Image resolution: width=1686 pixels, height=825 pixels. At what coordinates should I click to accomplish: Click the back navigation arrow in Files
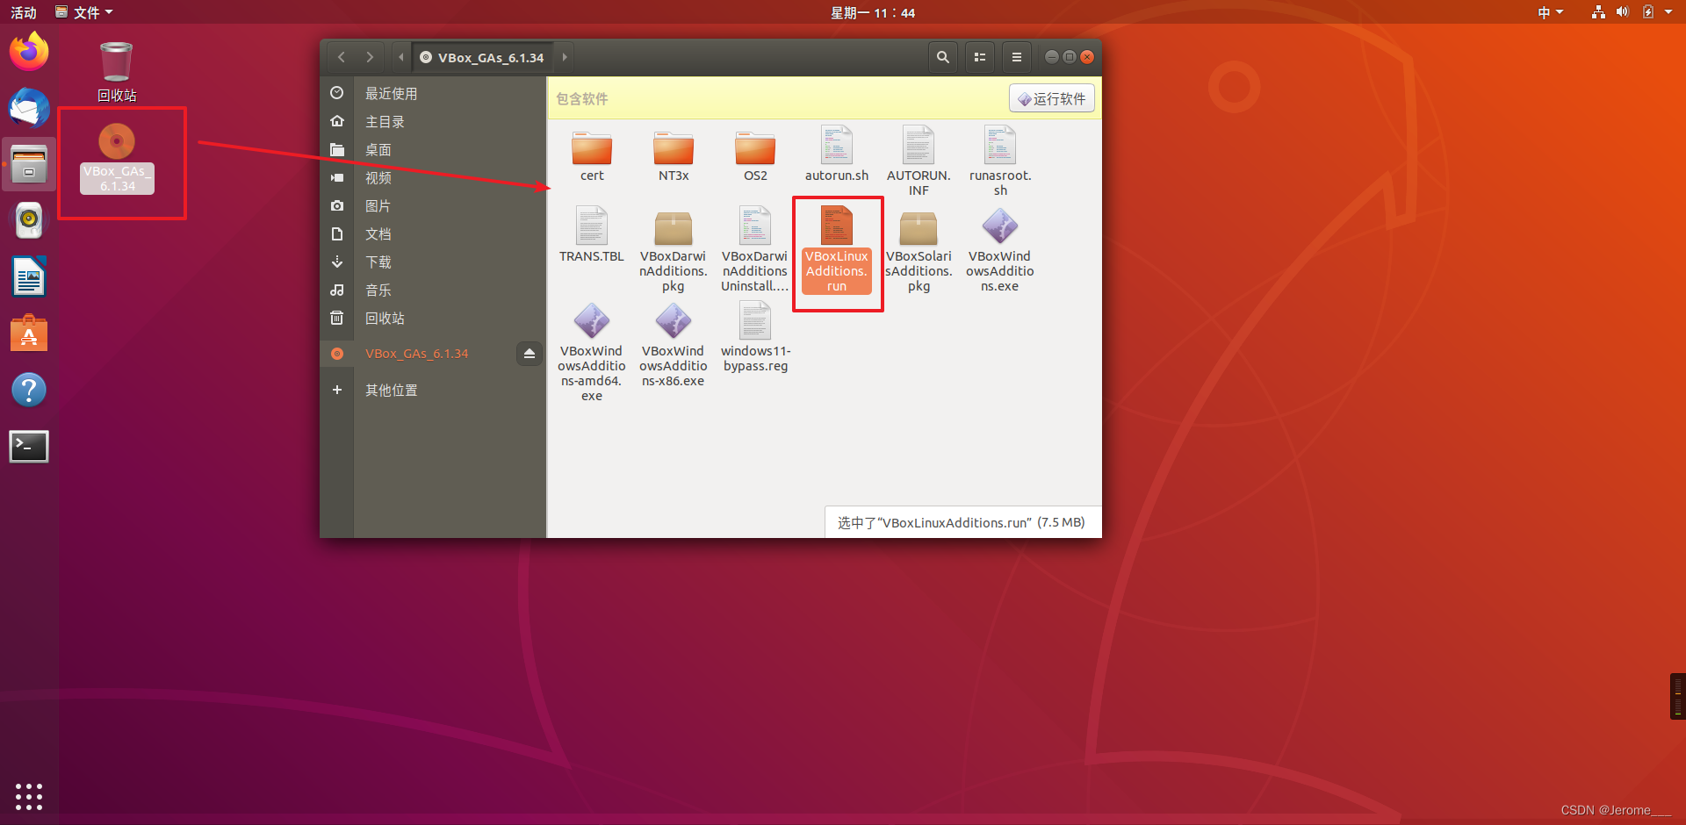tap(342, 56)
